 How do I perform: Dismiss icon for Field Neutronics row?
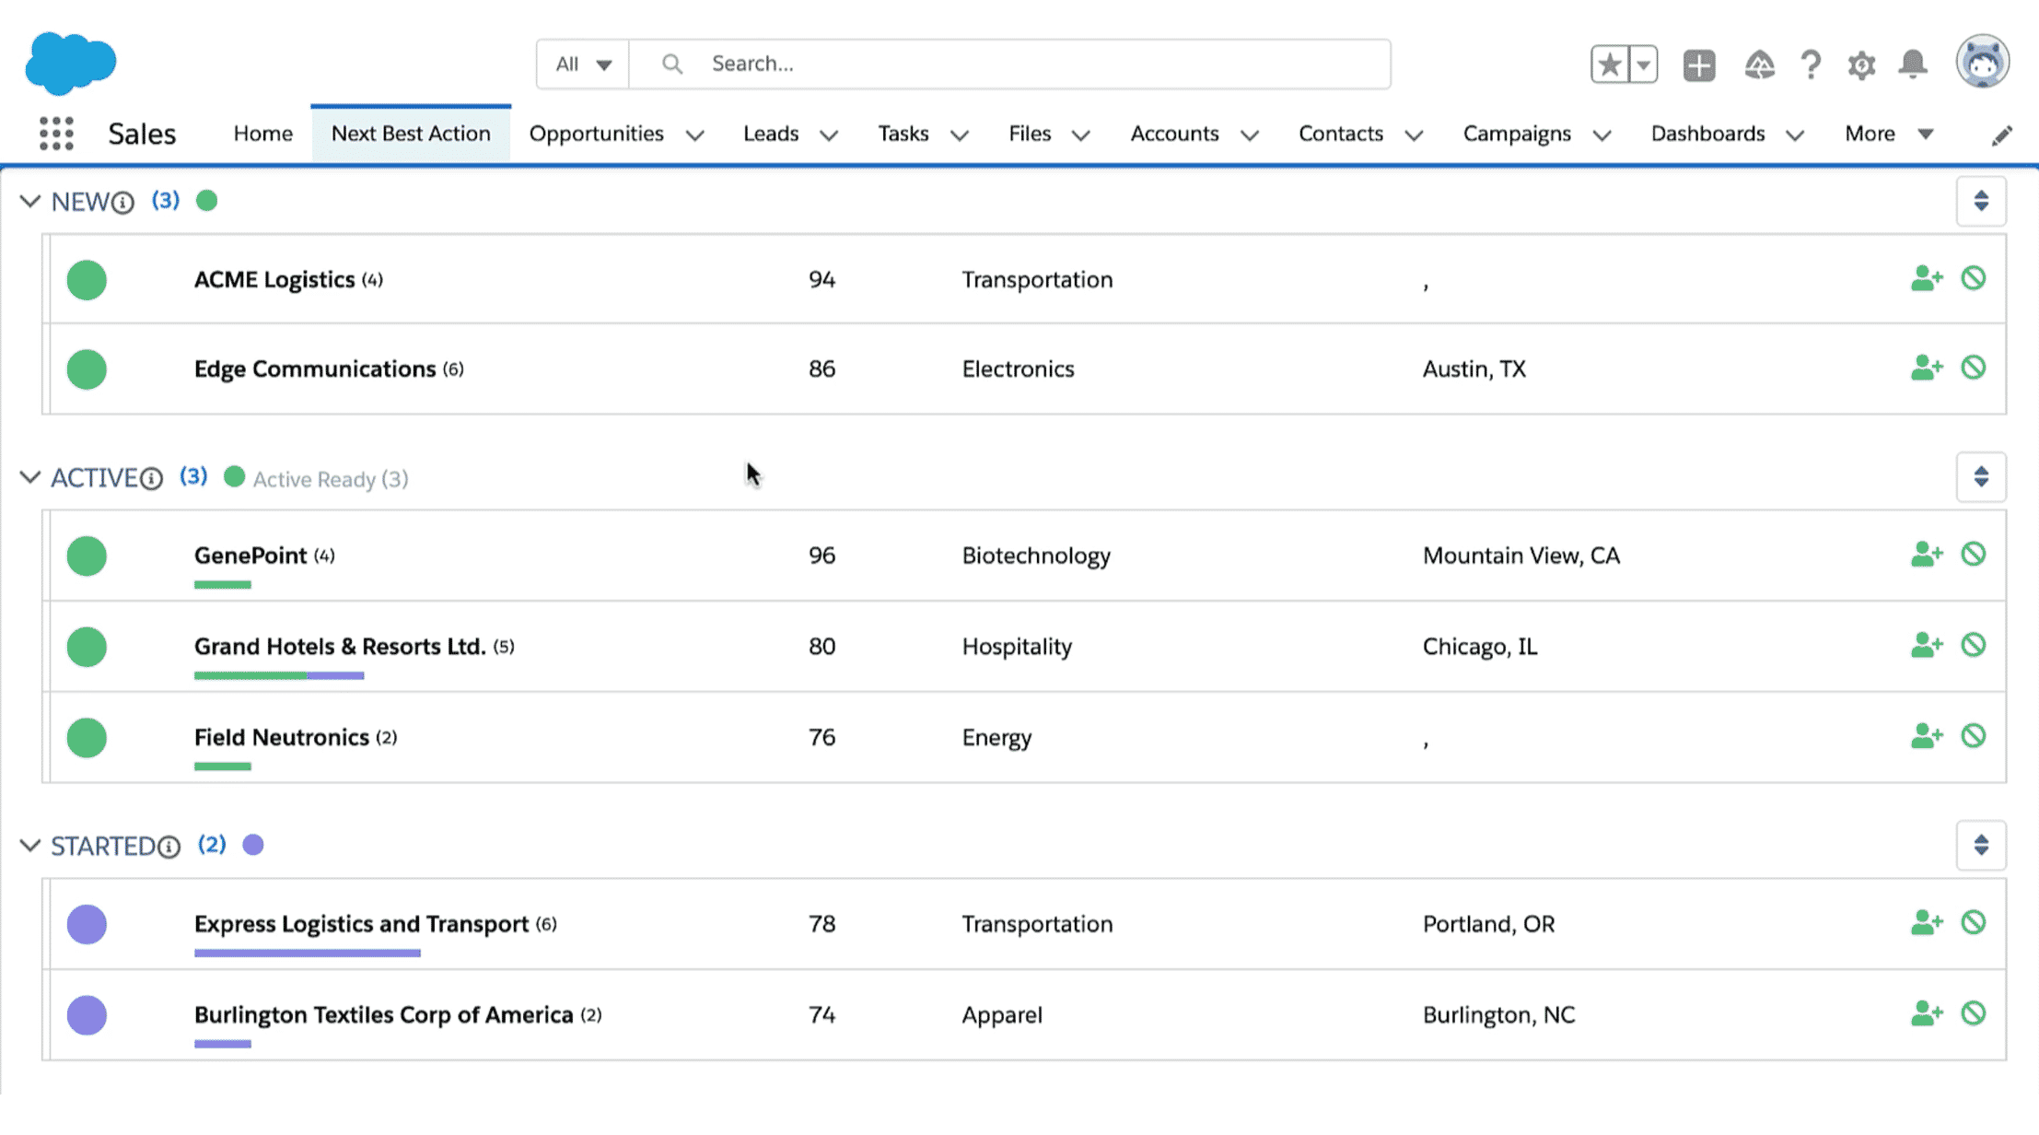(x=1973, y=736)
